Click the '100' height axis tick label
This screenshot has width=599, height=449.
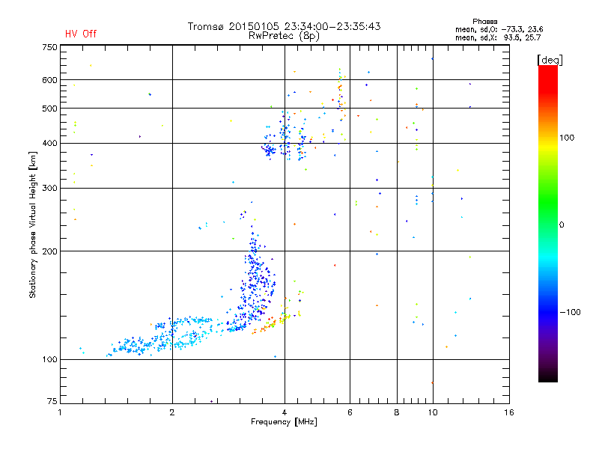[49, 360]
